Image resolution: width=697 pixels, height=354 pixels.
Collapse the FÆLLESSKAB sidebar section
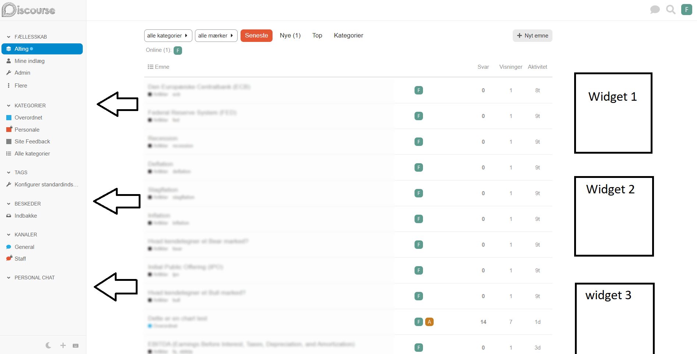(x=9, y=37)
